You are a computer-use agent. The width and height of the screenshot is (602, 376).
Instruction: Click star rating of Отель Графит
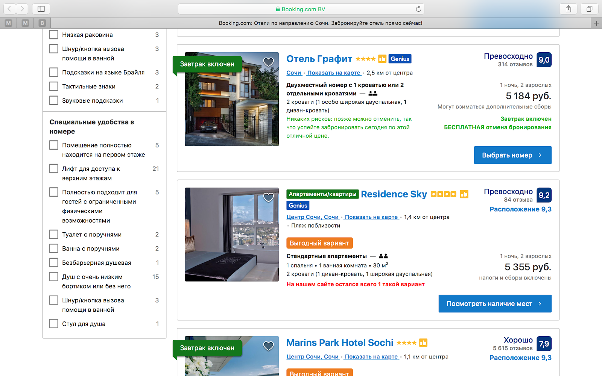pyautogui.click(x=365, y=59)
